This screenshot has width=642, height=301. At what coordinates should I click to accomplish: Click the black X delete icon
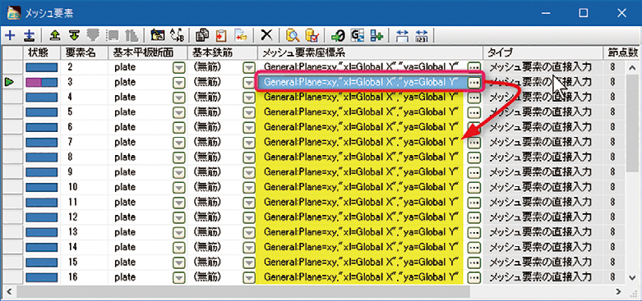point(266,35)
